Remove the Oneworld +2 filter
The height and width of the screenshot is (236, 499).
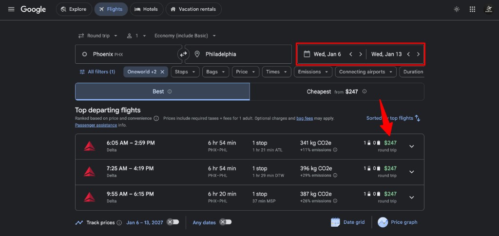click(x=162, y=72)
